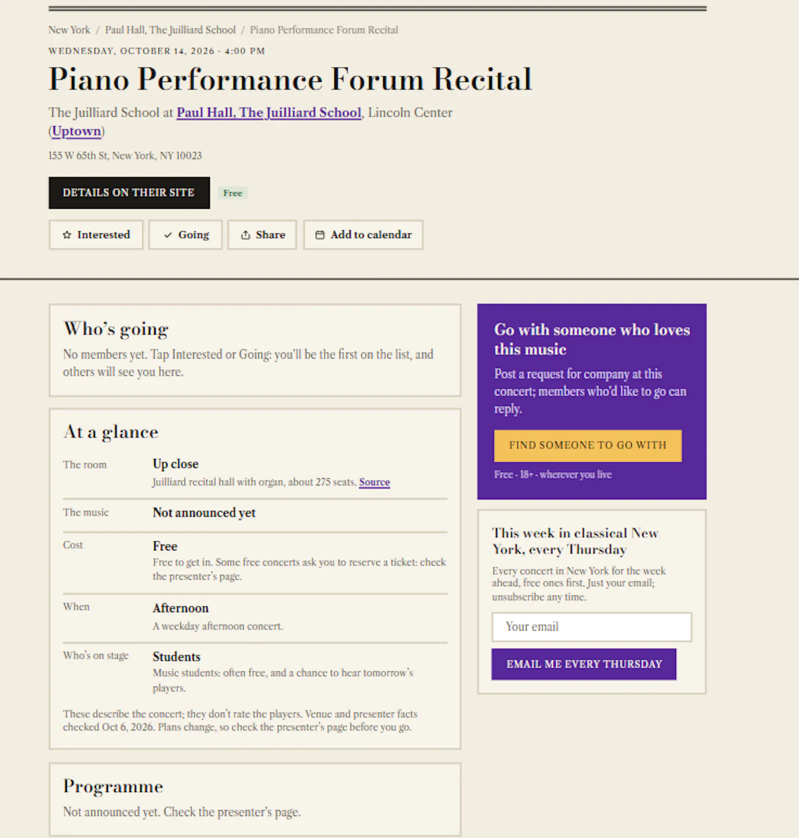Open the Share options
This screenshot has height=838, width=799.
click(x=262, y=235)
